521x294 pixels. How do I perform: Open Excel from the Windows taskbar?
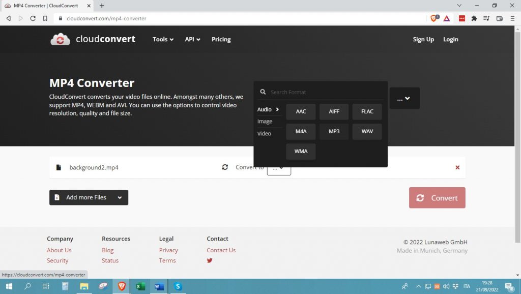pos(140,286)
